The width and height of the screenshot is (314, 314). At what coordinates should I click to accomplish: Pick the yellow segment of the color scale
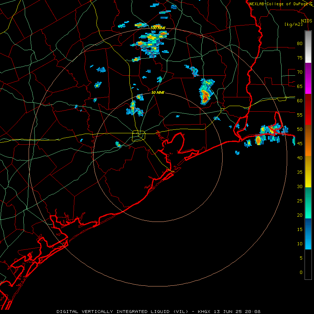308,172
